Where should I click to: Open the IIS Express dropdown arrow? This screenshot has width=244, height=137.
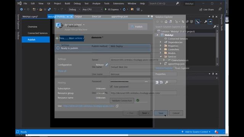click(x=120, y=10)
